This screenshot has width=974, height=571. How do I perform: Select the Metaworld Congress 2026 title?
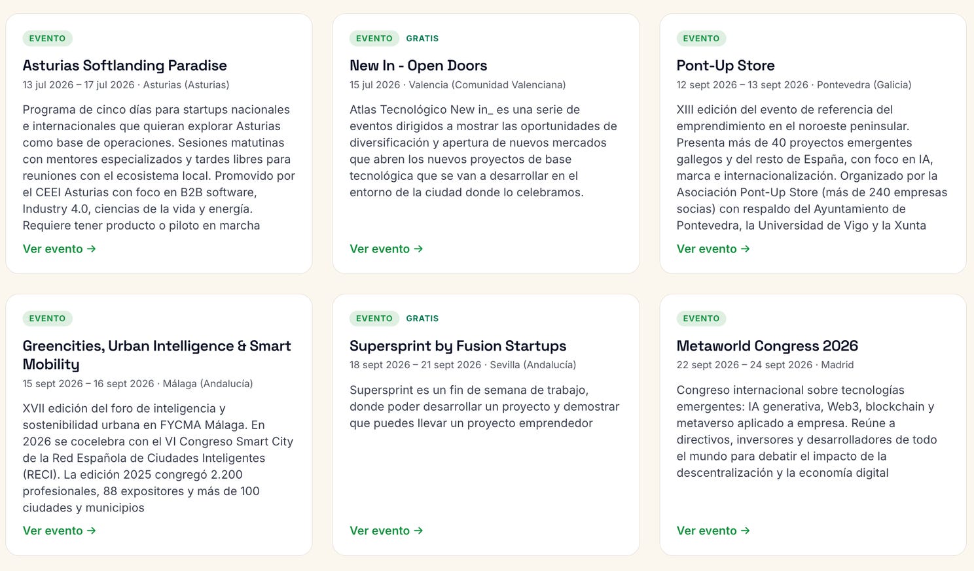(x=767, y=346)
